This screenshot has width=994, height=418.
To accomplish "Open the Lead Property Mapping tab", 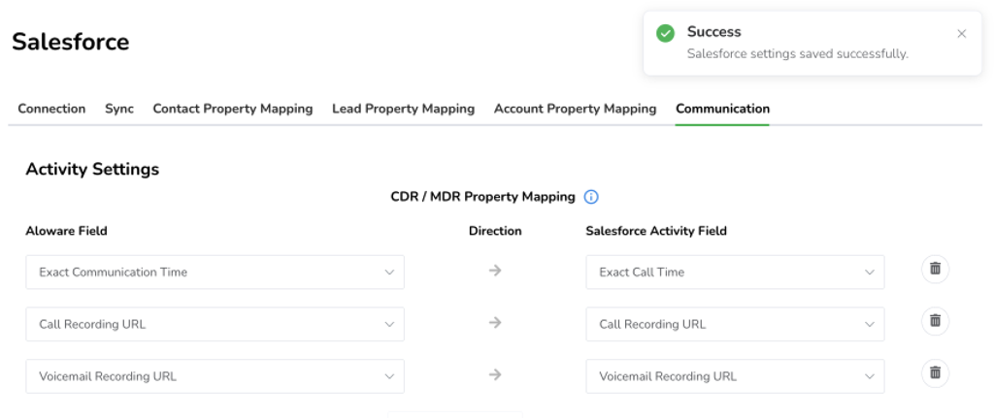I will point(403,109).
